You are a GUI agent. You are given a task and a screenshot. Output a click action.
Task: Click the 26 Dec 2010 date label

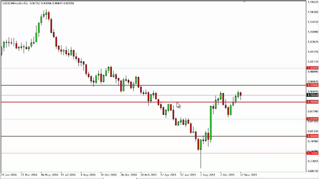tap(129, 175)
